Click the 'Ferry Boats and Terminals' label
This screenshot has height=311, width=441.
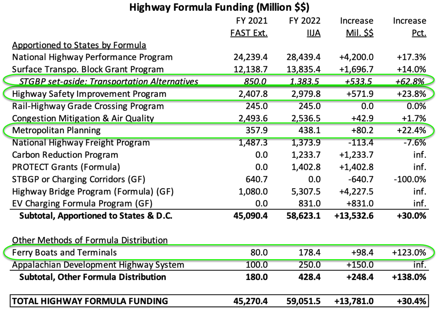pyautogui.click(x=64, y=253)
